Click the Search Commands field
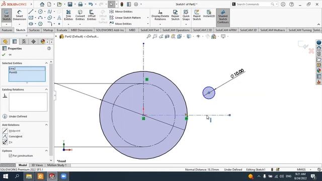322x181 pixels. (x=254, y=4)
